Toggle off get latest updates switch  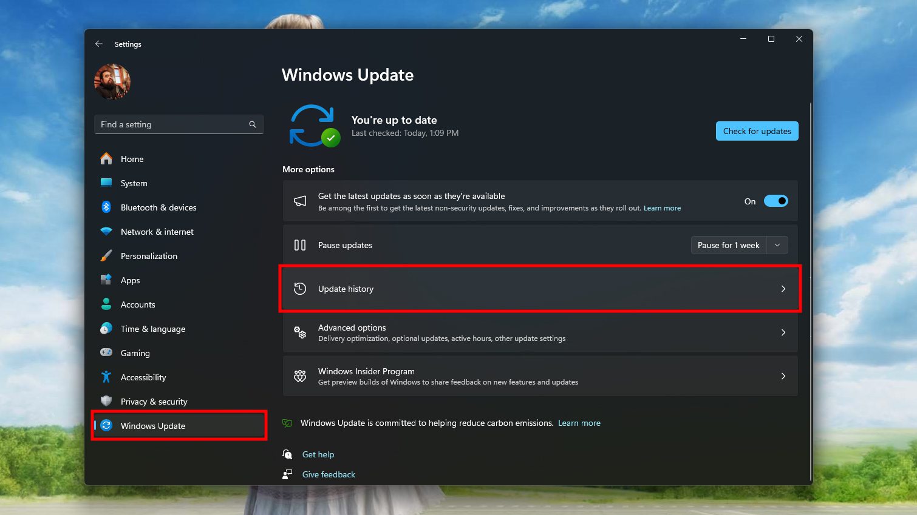[x=776, y=201]
